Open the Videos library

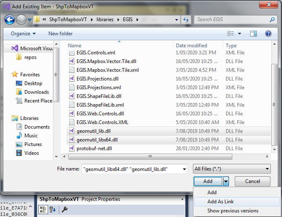click(27, 153)
